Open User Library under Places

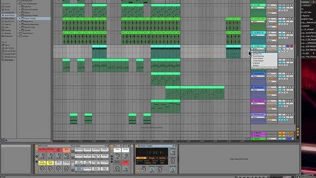tap(9, 48)
